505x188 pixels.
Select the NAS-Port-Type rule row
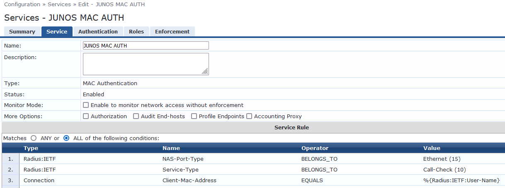183,159
